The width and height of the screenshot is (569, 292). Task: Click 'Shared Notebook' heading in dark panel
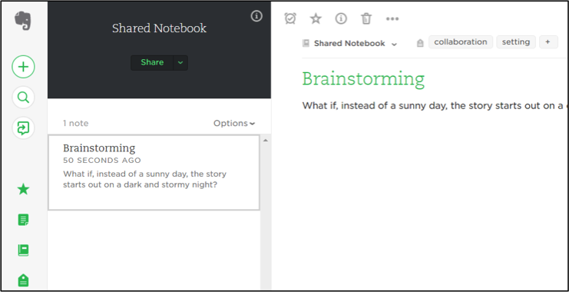click(159, 28)
